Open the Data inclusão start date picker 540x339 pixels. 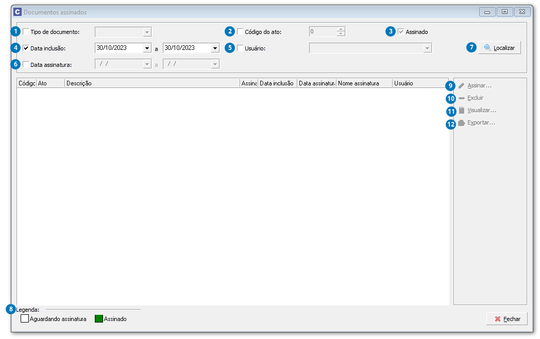147,48
